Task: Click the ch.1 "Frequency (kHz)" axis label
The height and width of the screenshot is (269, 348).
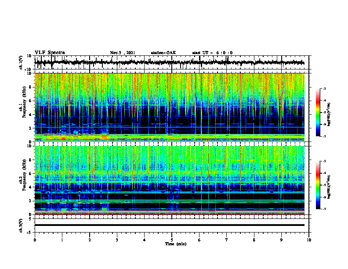Action: click(x=24, y=102)
